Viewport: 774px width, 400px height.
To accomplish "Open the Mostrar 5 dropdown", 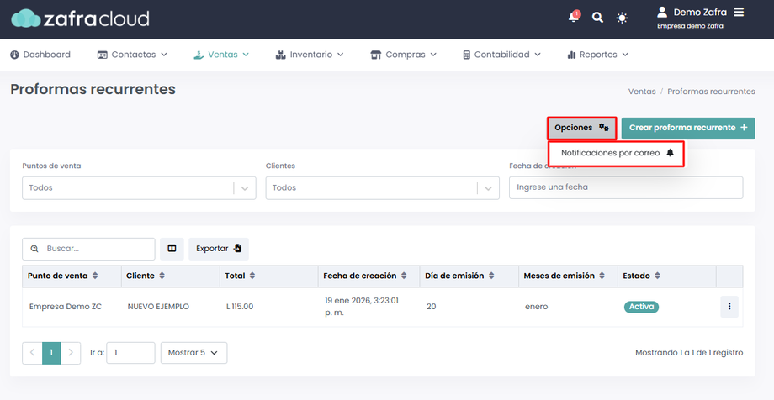I will click(x=194, y=353).
